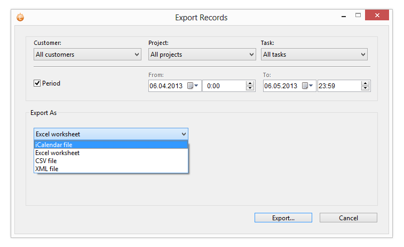Screen dimensions: 404x247
Task: Decrease the From time spinner
Action: tap(250, 88)
